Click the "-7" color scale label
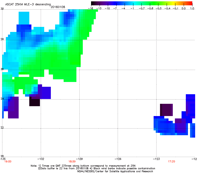Screen dimensions: 197x173 (x=116, y=9)
